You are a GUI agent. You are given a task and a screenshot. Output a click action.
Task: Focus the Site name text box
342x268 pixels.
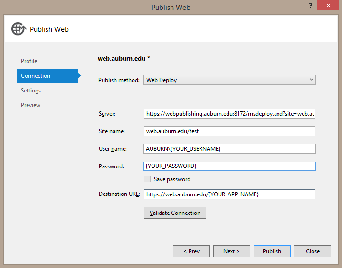[229, 131]
